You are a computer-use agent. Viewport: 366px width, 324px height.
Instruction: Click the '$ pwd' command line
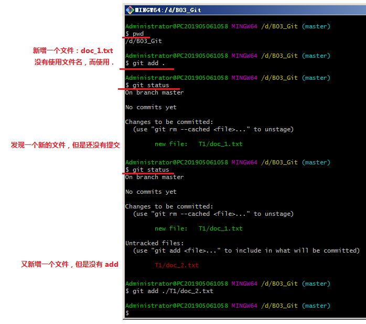click(134, 34)
